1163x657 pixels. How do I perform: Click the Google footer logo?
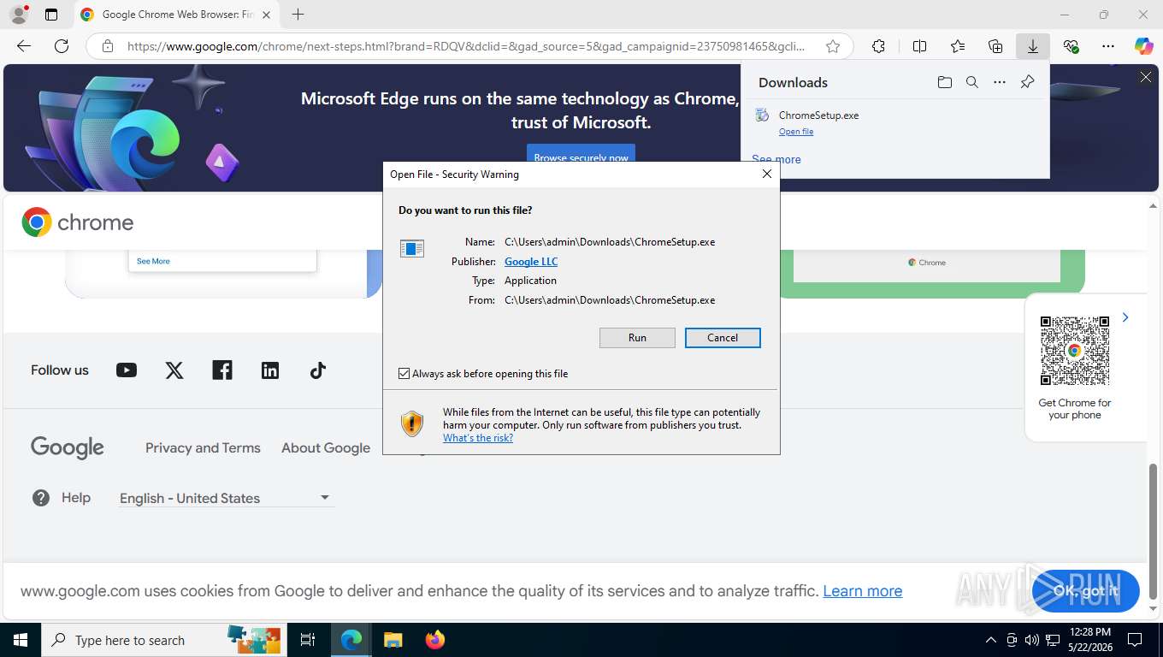pos(68,447)
